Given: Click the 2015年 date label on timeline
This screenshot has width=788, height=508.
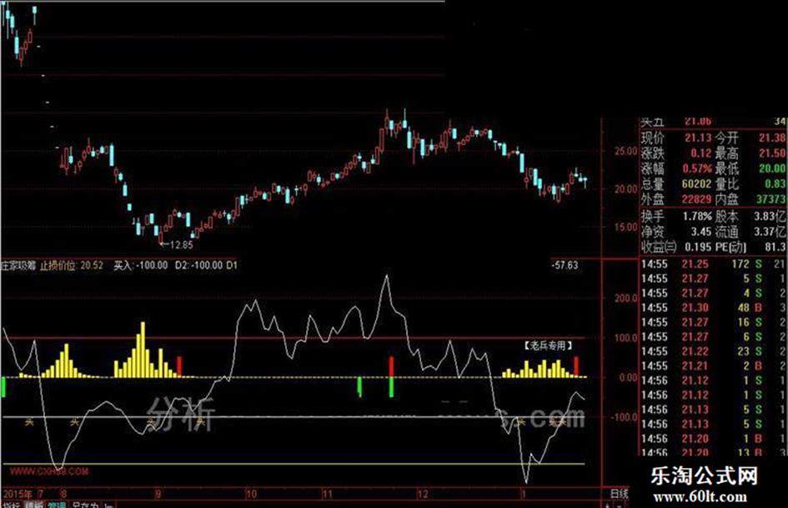Looking at the screenshot, I should (x=17, y=494).
